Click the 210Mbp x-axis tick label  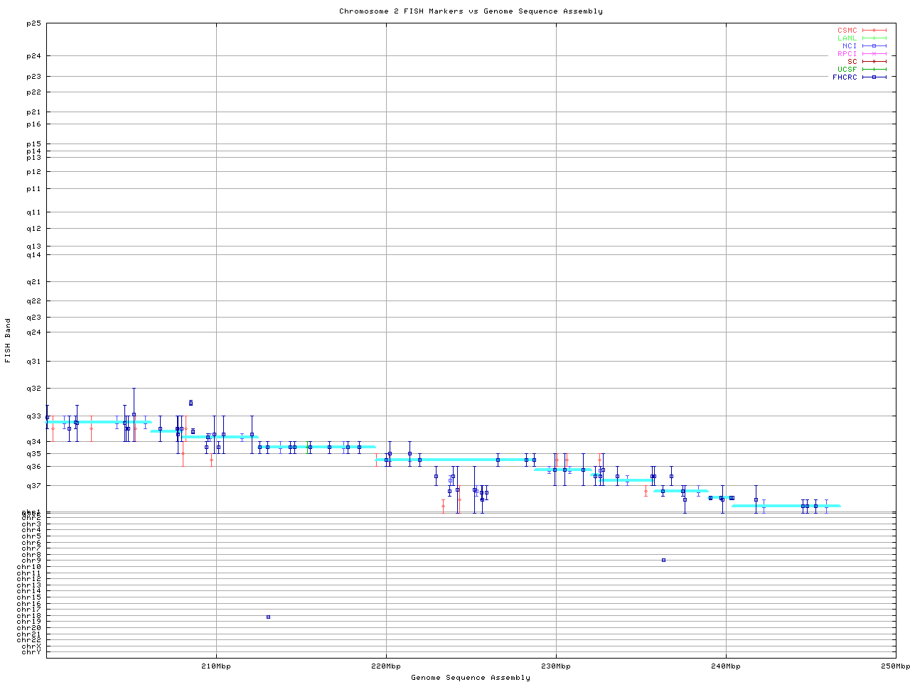[216, 666]
